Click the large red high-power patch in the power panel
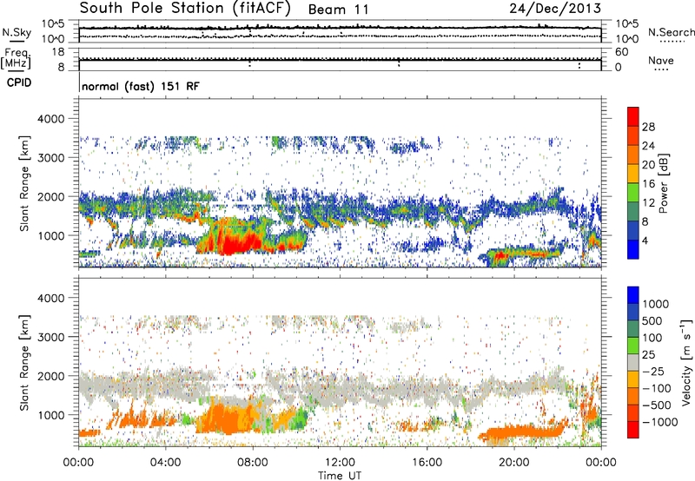 (x=237, y=244)
